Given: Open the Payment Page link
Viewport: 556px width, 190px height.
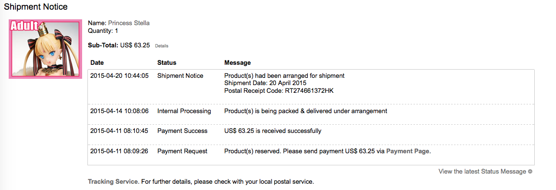Looking at the screenshot, I should [408, 151].
